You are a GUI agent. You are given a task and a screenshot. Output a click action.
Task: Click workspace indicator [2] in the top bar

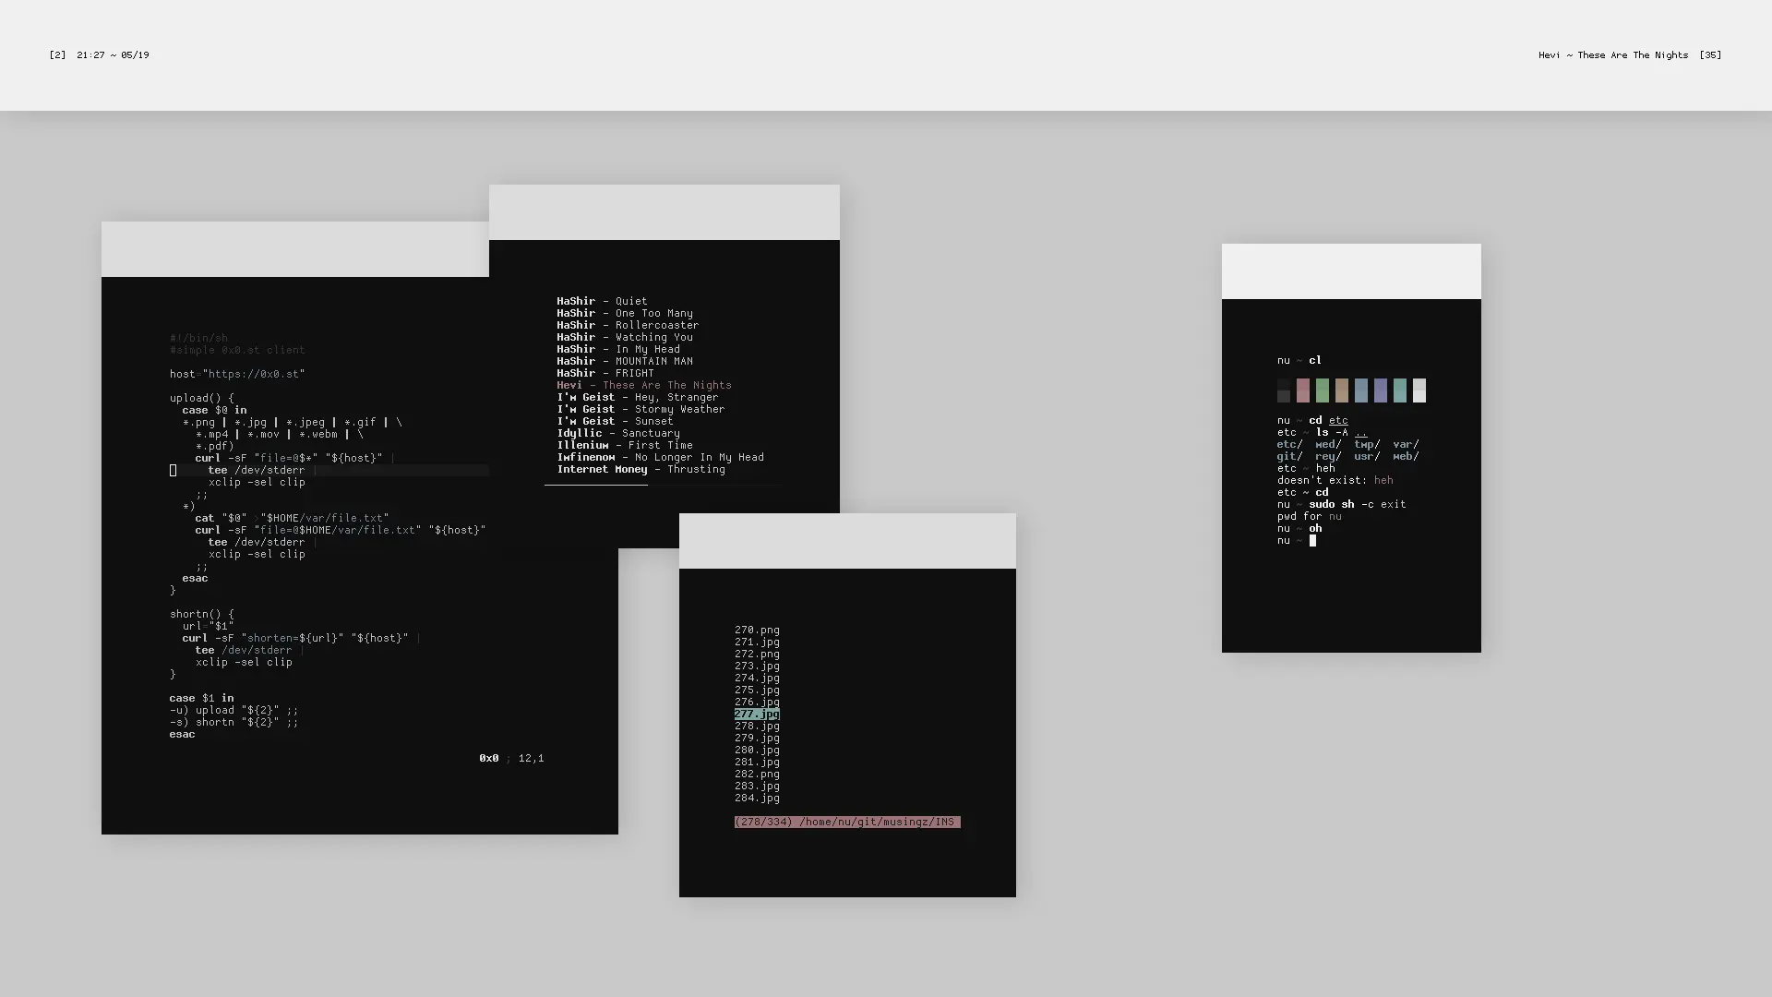pos(57,55)
